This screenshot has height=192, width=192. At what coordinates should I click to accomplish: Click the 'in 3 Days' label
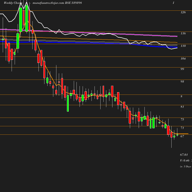pyautogui.click(x=185, y=167)
